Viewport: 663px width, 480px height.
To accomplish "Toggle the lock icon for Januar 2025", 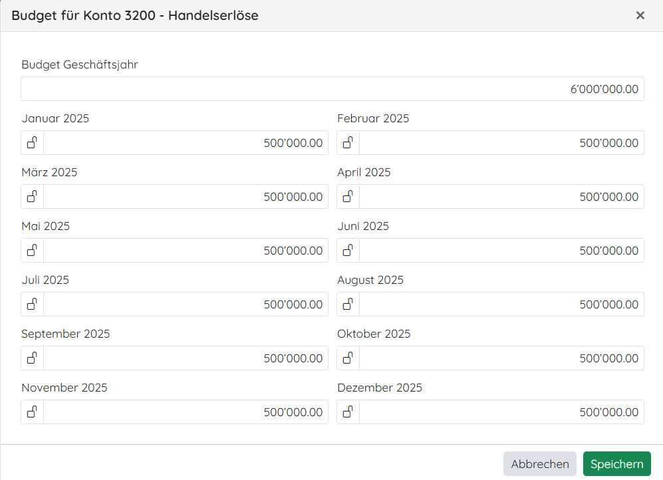I will coord(32,142).
